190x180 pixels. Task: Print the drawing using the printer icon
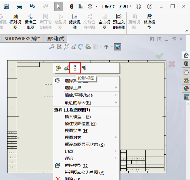(19, 6)
